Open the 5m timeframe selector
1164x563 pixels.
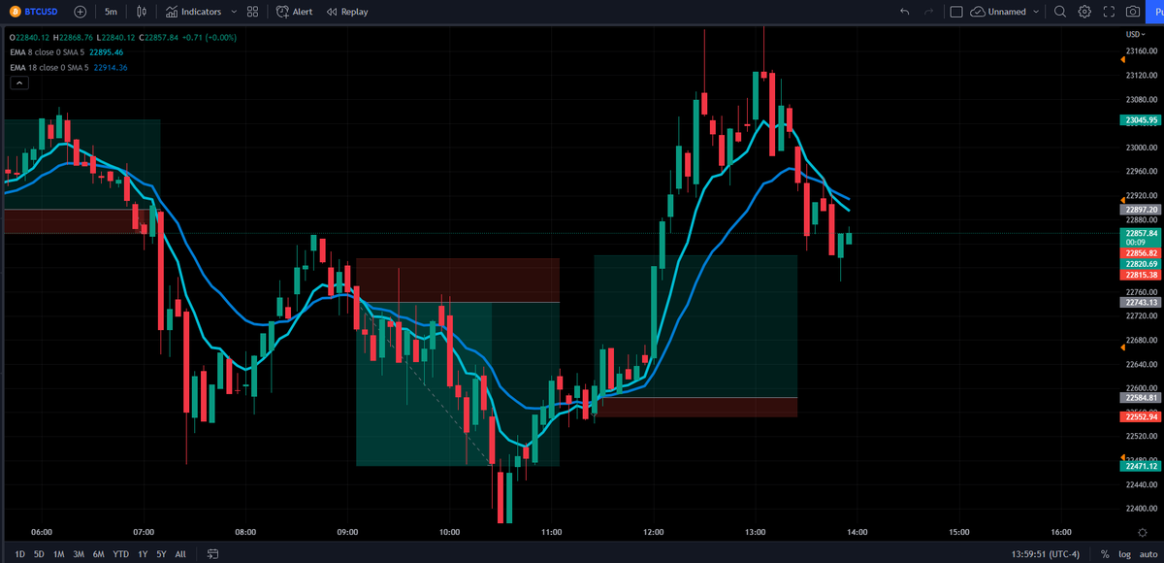[x=112, y=12]
